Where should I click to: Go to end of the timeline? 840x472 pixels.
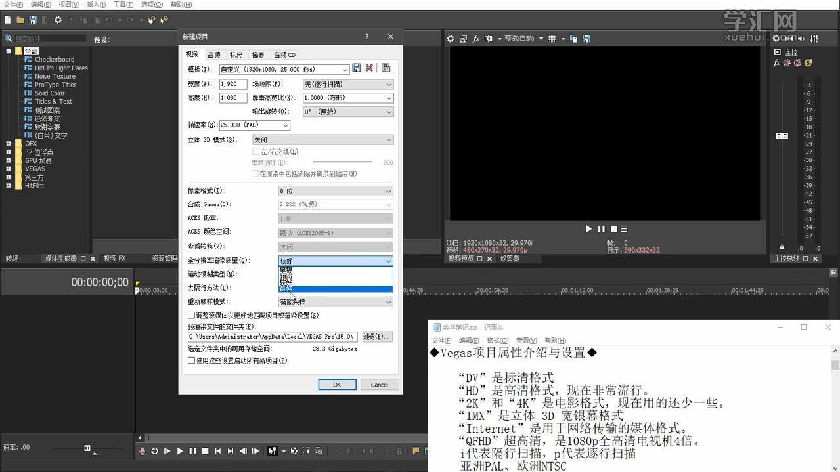(231, 451)
